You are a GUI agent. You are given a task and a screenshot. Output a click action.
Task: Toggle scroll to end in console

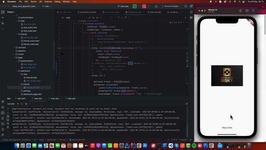click(x=8, y=120)
